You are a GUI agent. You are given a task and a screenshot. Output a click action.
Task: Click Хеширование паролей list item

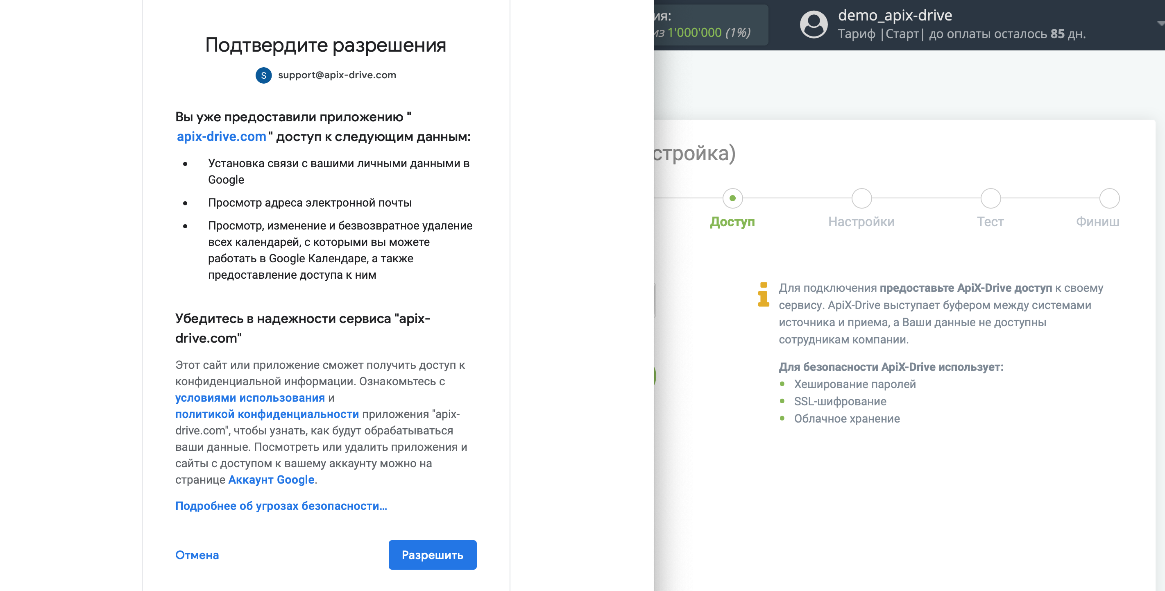coord(855,384)
